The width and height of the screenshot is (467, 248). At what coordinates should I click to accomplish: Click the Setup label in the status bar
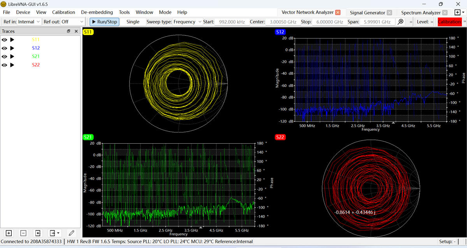point(447,242)
